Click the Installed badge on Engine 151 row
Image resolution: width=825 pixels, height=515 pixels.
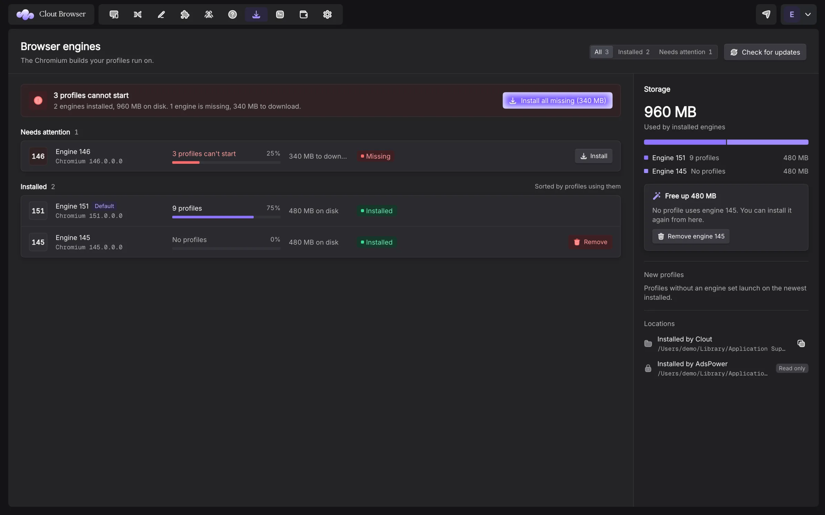pyautogui.click(x=376, y=211)
